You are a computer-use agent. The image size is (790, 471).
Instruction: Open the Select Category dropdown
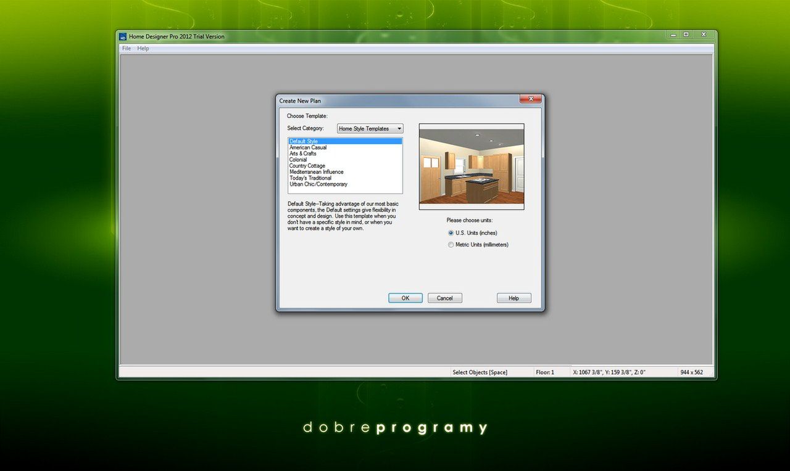tap(370, 128)
